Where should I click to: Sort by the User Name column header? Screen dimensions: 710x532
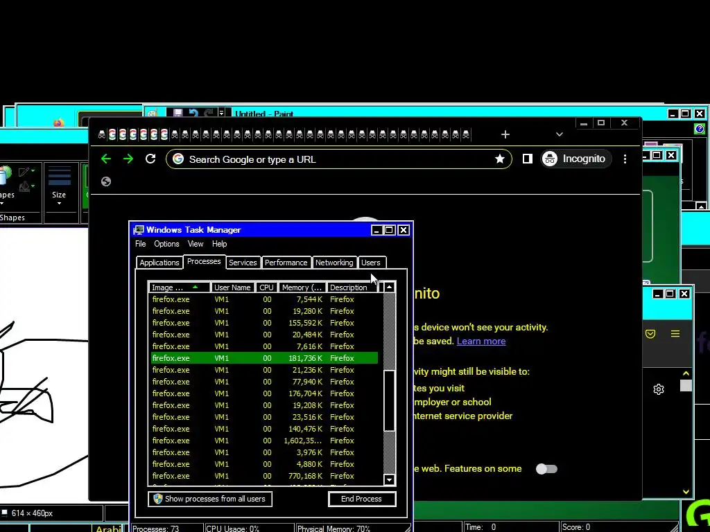(232, 287)
